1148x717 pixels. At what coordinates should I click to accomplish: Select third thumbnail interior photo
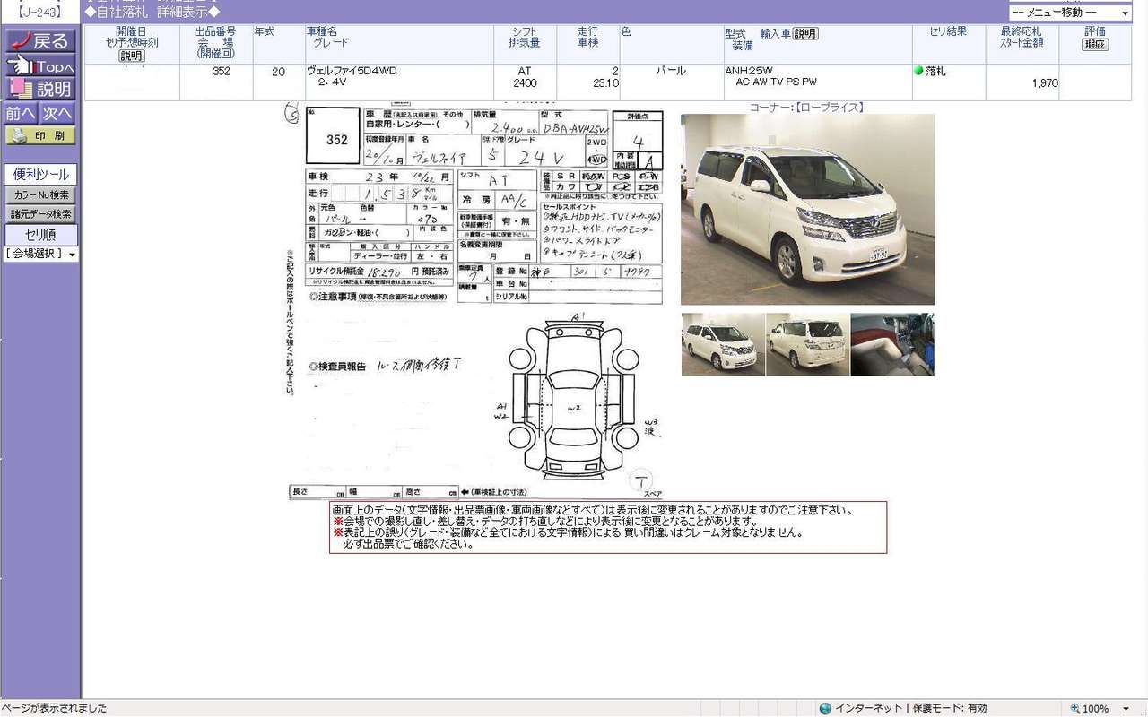click(892, 344)
